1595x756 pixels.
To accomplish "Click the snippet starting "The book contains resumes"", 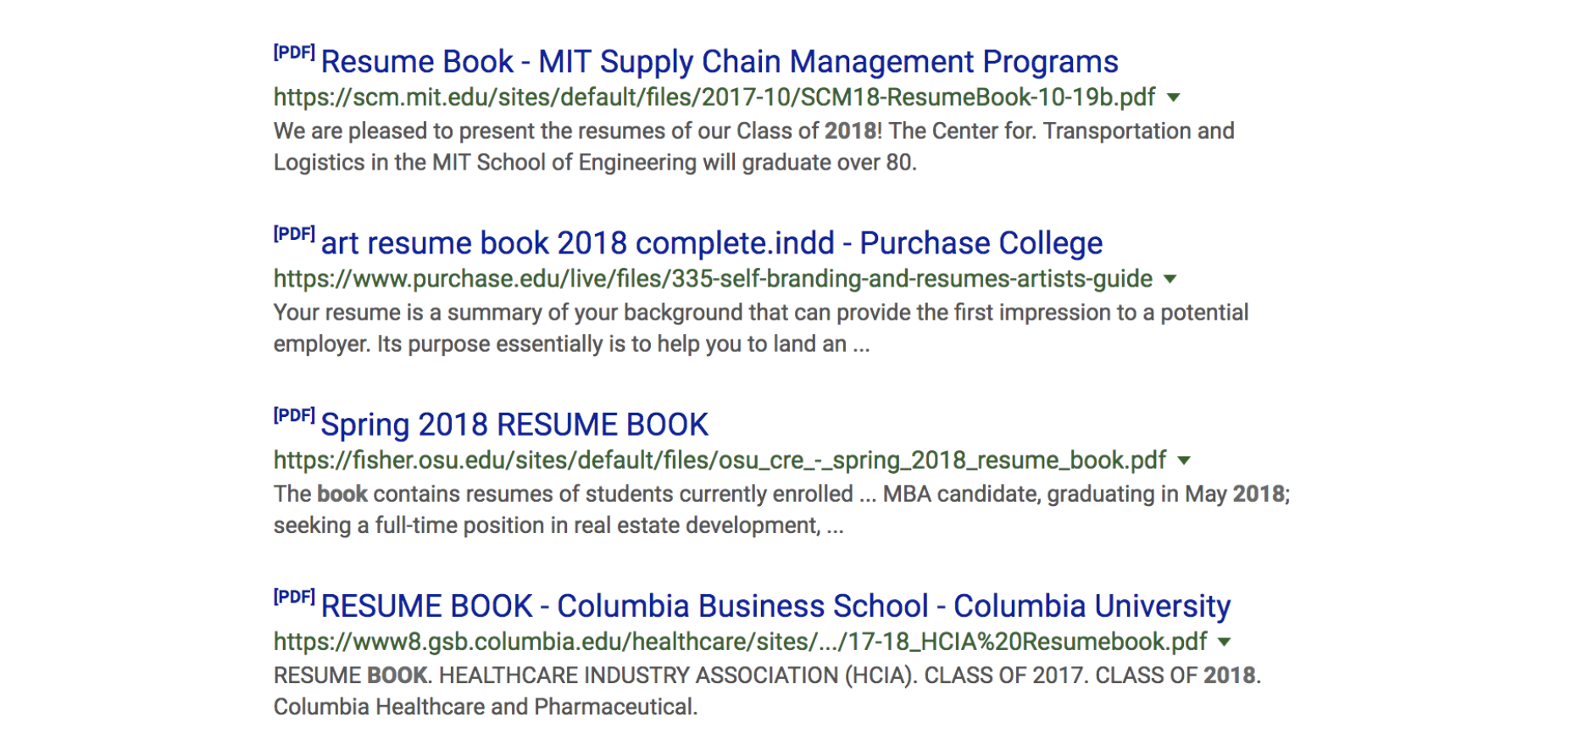I will click(780, 509).
